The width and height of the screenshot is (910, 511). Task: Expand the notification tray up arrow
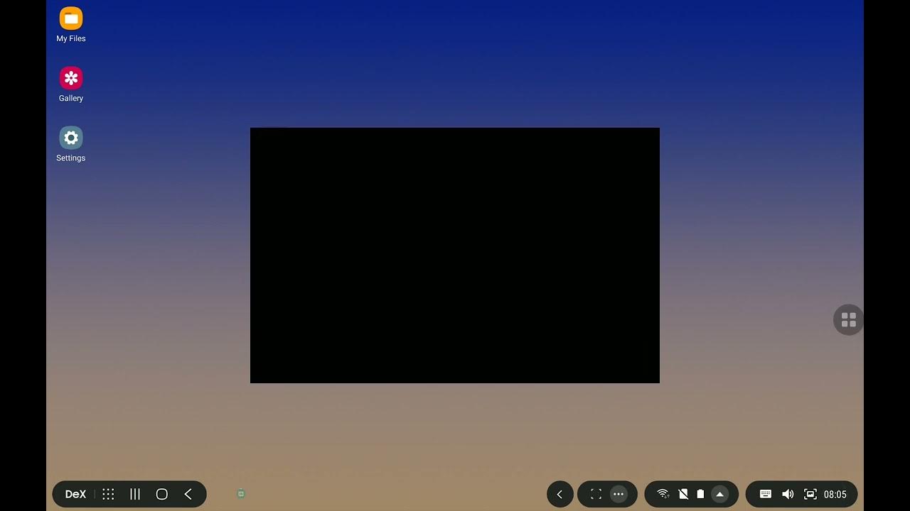719,494
